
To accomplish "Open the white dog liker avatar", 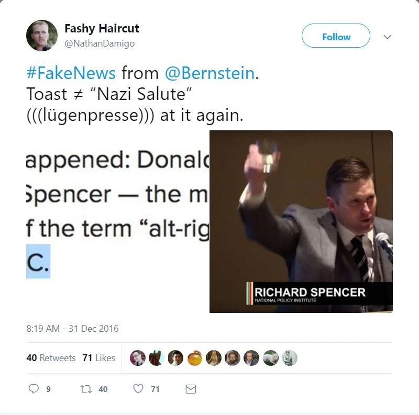I will click(271, 358).
